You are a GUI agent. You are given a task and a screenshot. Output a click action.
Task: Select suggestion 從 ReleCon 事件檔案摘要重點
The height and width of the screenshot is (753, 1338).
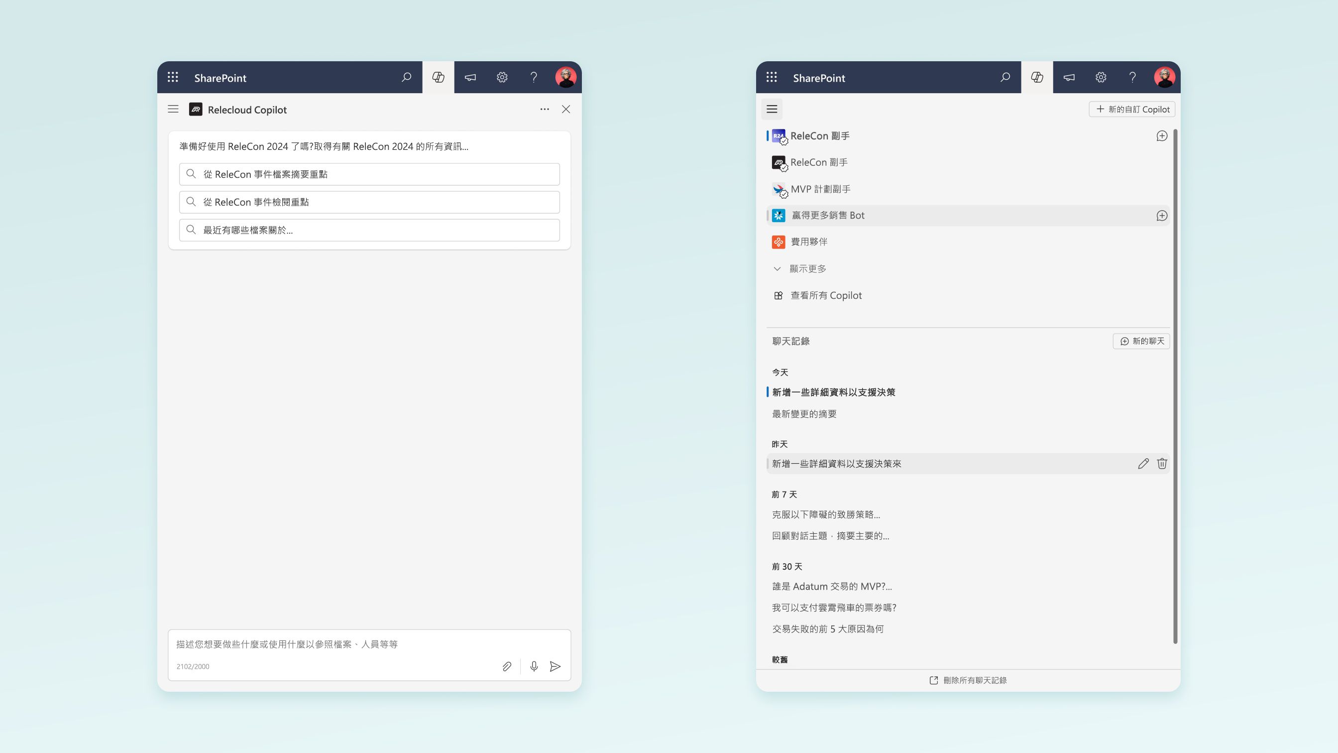click(369, 174)
